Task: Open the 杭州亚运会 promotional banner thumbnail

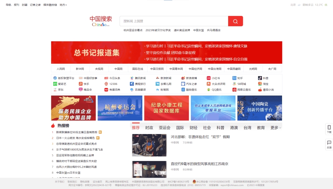Action: (120, 108)
